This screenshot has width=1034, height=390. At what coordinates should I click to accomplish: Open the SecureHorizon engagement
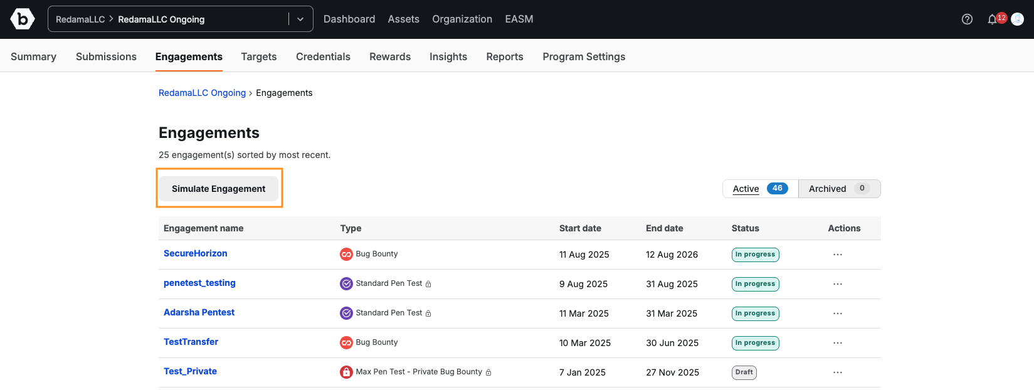(196, 253)
